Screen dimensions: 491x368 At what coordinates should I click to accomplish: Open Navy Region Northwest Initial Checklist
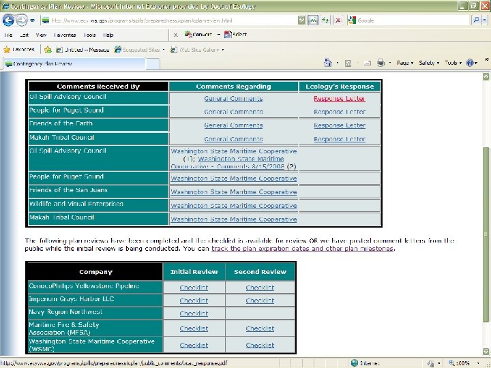click(x=194, y=313)
